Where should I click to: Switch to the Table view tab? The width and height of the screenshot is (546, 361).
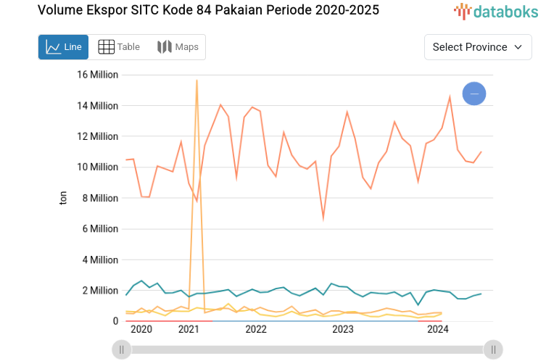pos(119,47)
